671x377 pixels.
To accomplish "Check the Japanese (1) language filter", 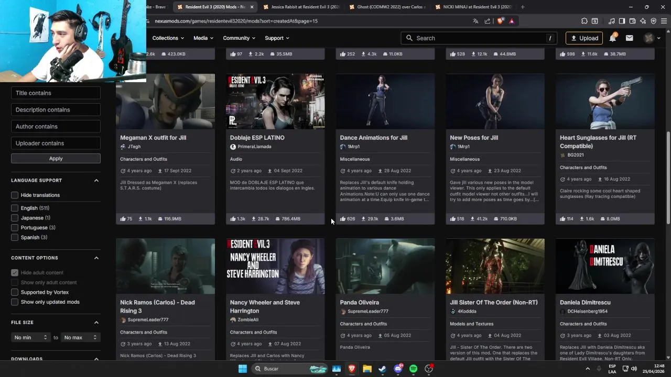I will coord(15,218).
